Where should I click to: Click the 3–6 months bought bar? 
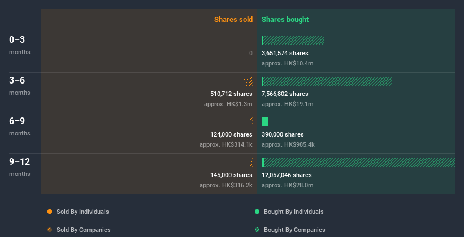327,81
